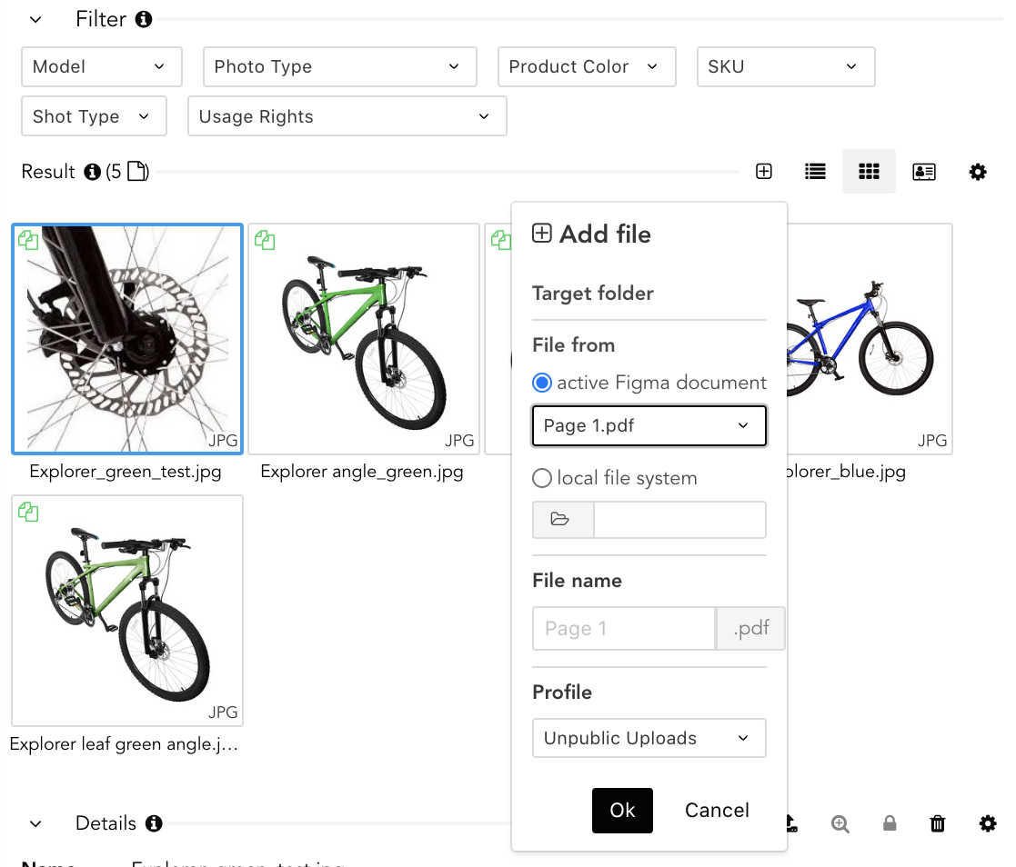Click the zoom magnifier icon in Details
Screen dimensions: 1016x867
[840, 823]
